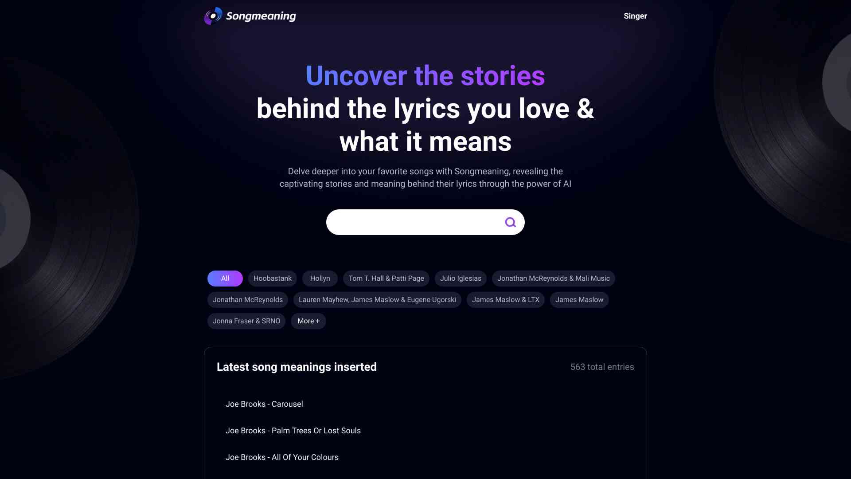
Task: Select Joe Brooks - Carousel song entry
Action: point(264,404)
